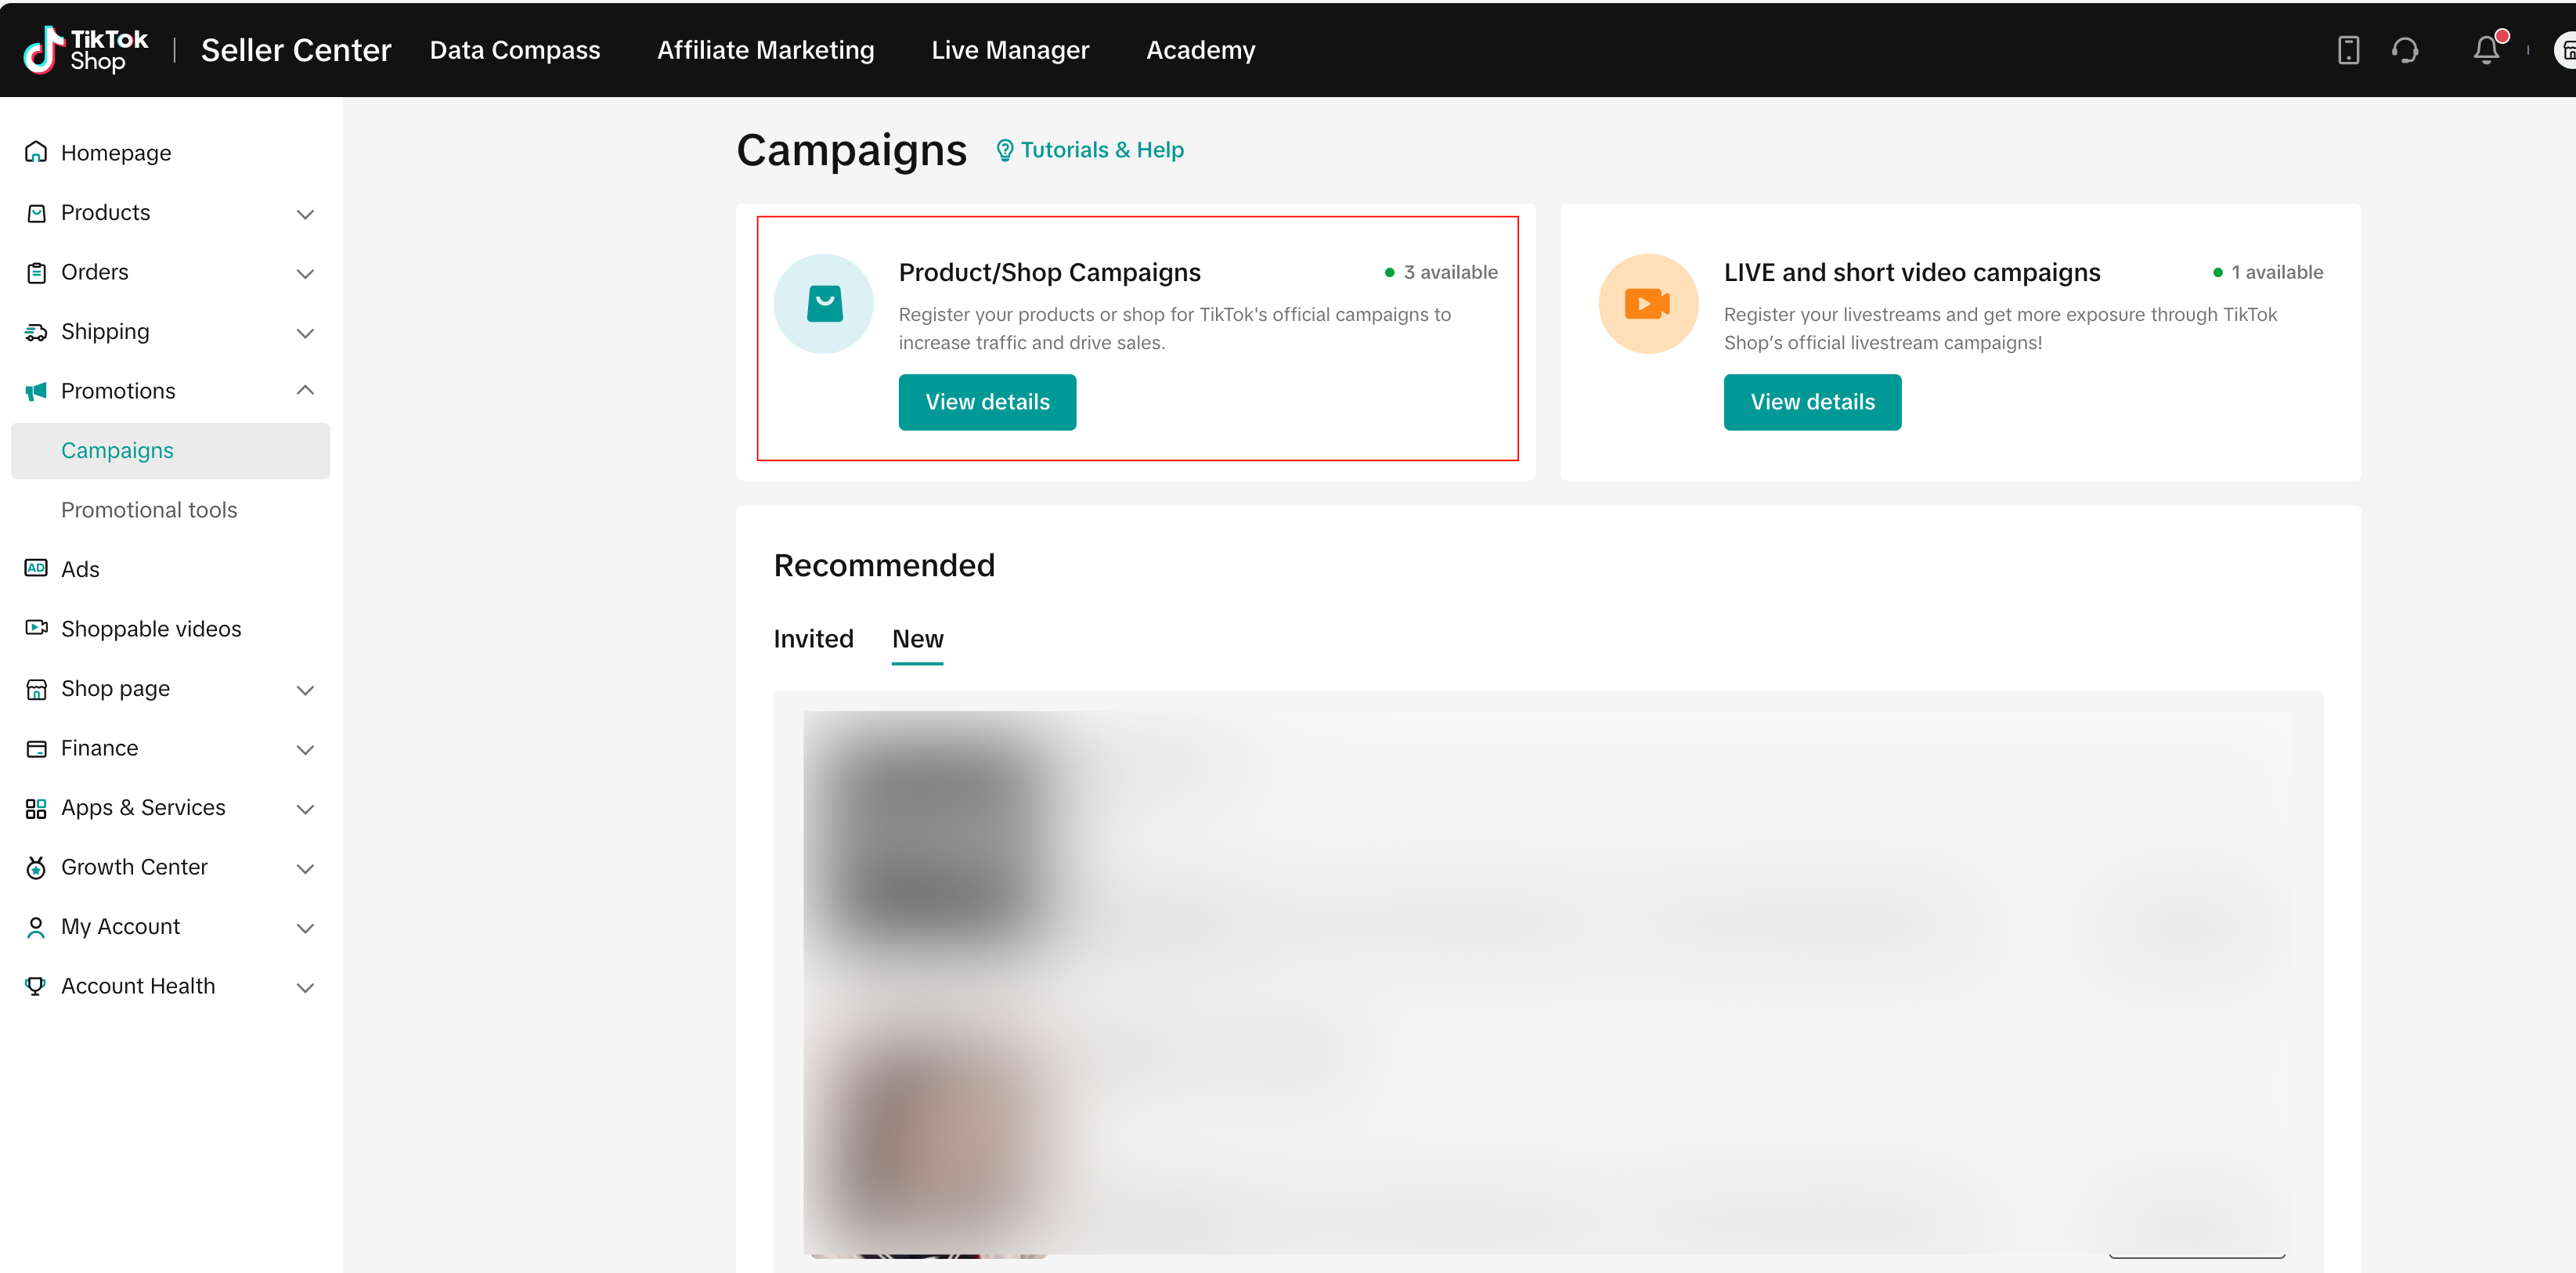View details for Product/Shop Campaigns

point(987,402)
